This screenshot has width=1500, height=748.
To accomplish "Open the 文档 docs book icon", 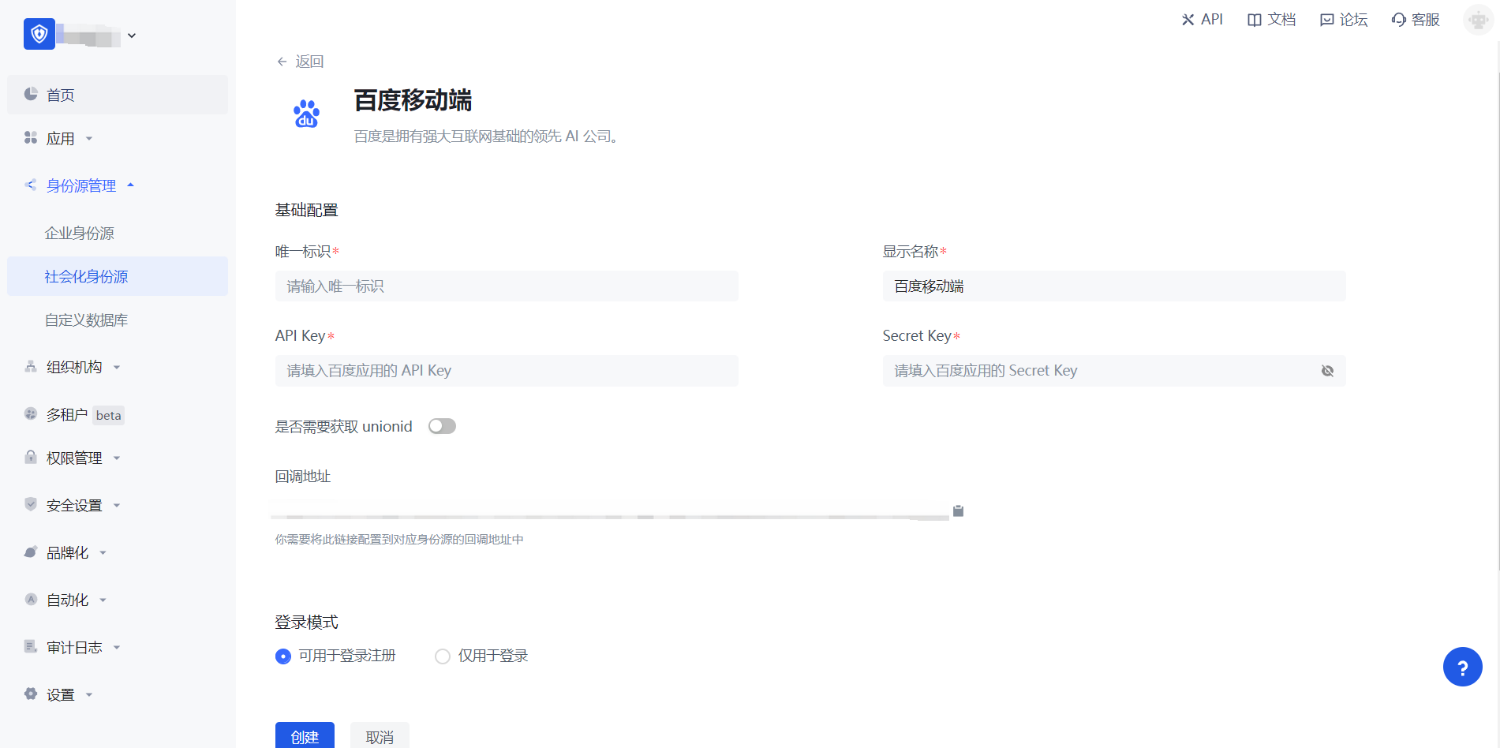I will (1254, 20).
